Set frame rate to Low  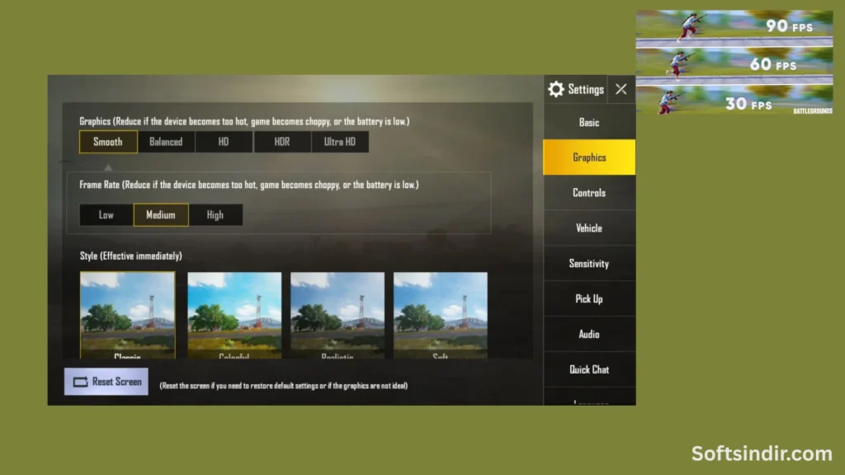(106, 214)
